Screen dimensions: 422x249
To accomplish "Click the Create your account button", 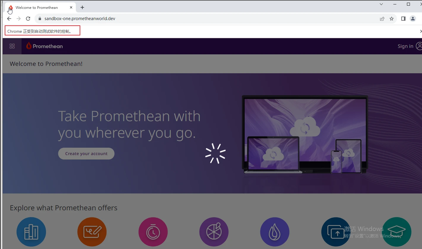I will pyautogui.click(x=86, y=154).
